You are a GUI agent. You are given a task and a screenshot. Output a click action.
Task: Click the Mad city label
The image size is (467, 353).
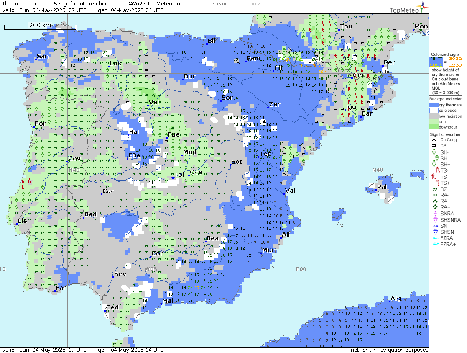190,152
